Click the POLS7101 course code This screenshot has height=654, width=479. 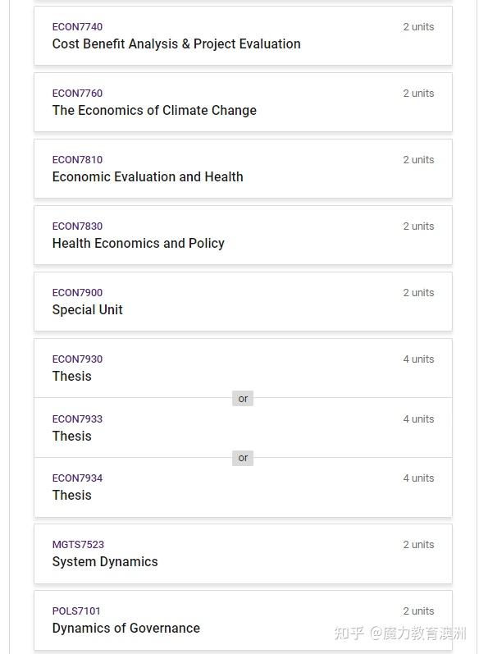[76, 611]
